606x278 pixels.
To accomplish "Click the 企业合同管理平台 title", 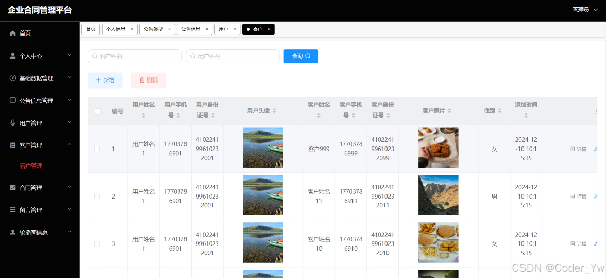I will [40, 10].
